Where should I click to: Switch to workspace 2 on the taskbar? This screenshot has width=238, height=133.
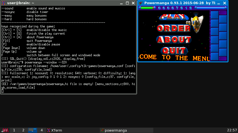(23, 130)
